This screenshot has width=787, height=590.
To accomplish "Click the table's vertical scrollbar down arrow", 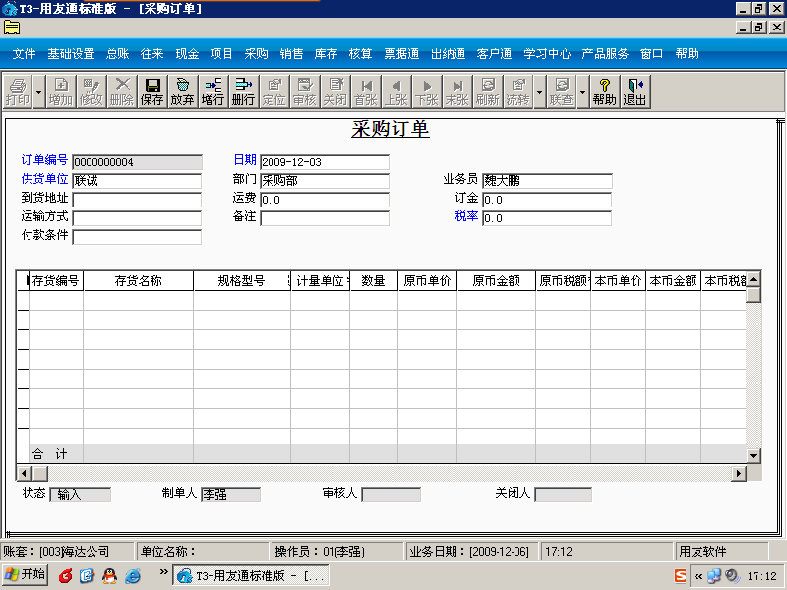I will 754,455.
